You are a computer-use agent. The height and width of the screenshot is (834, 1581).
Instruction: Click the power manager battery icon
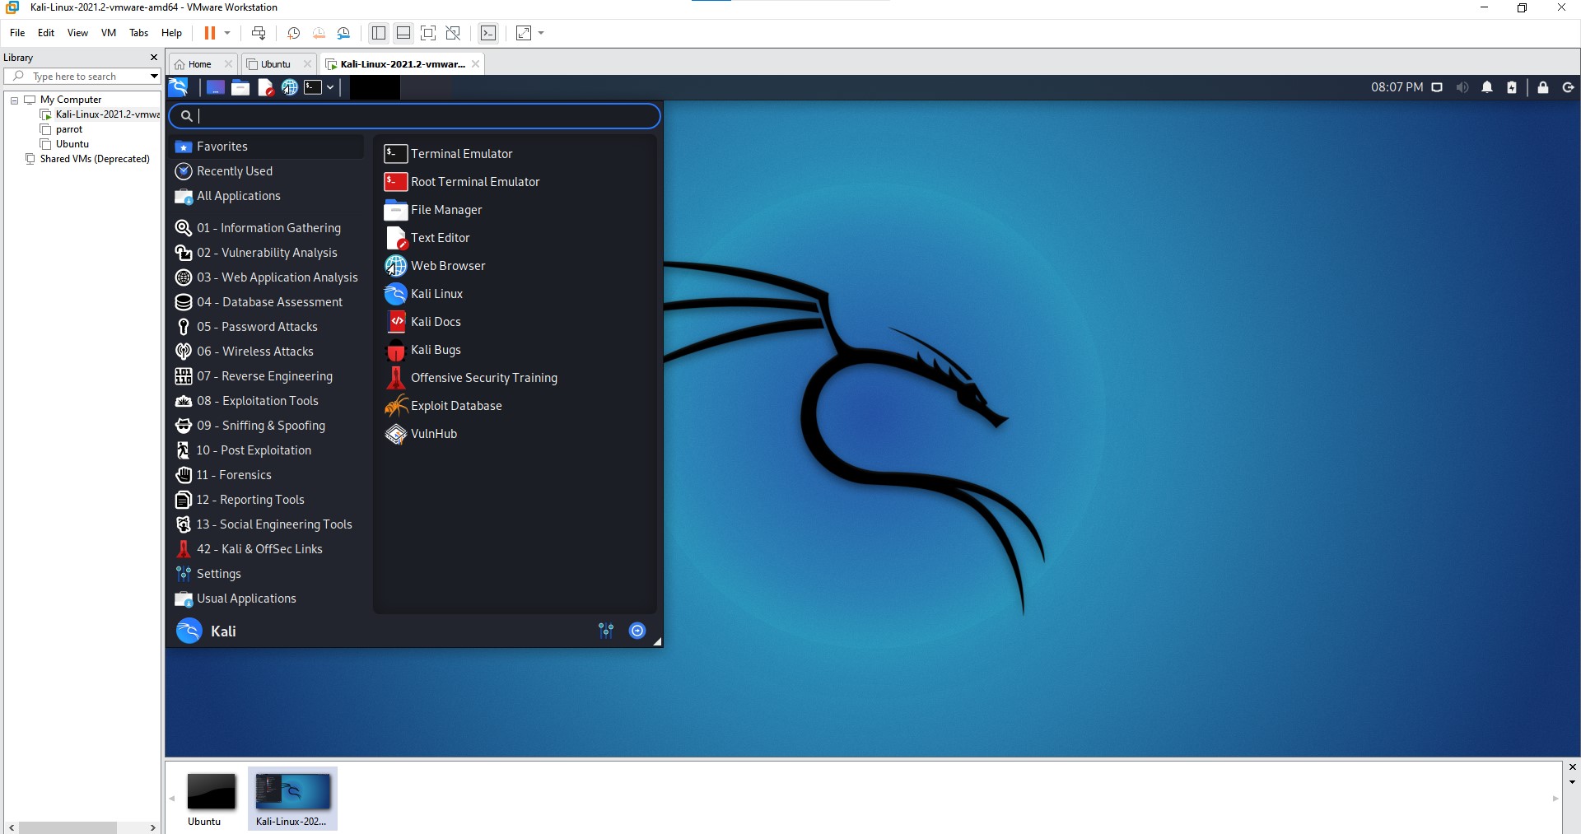click(x=1512, y=87)
